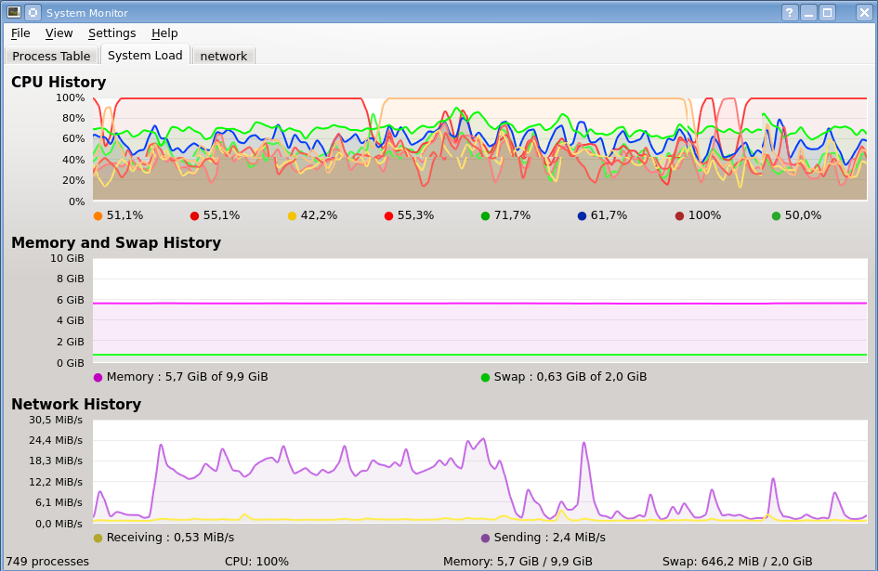The width and height of the screenshot is (878, 571).
Task: Click the 10 GiB axis label
Action: (x=67, y=259)
